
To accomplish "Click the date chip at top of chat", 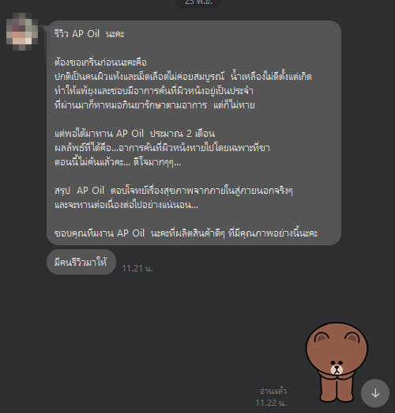I will [x=198, y=2].
